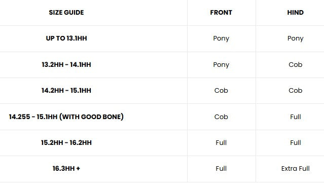Select Pony front cell in 13.2HH row

221,65
